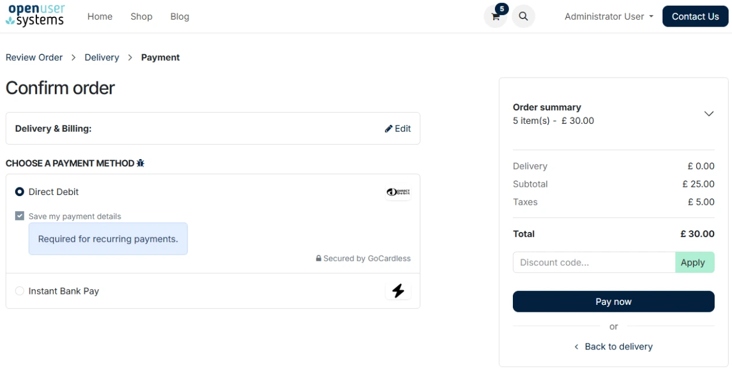
Task: Click the bug icon beside payment method heading
Action: coord(141,163)
